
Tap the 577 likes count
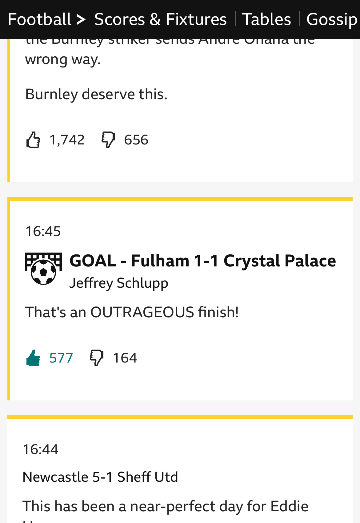tap(61, 358)
